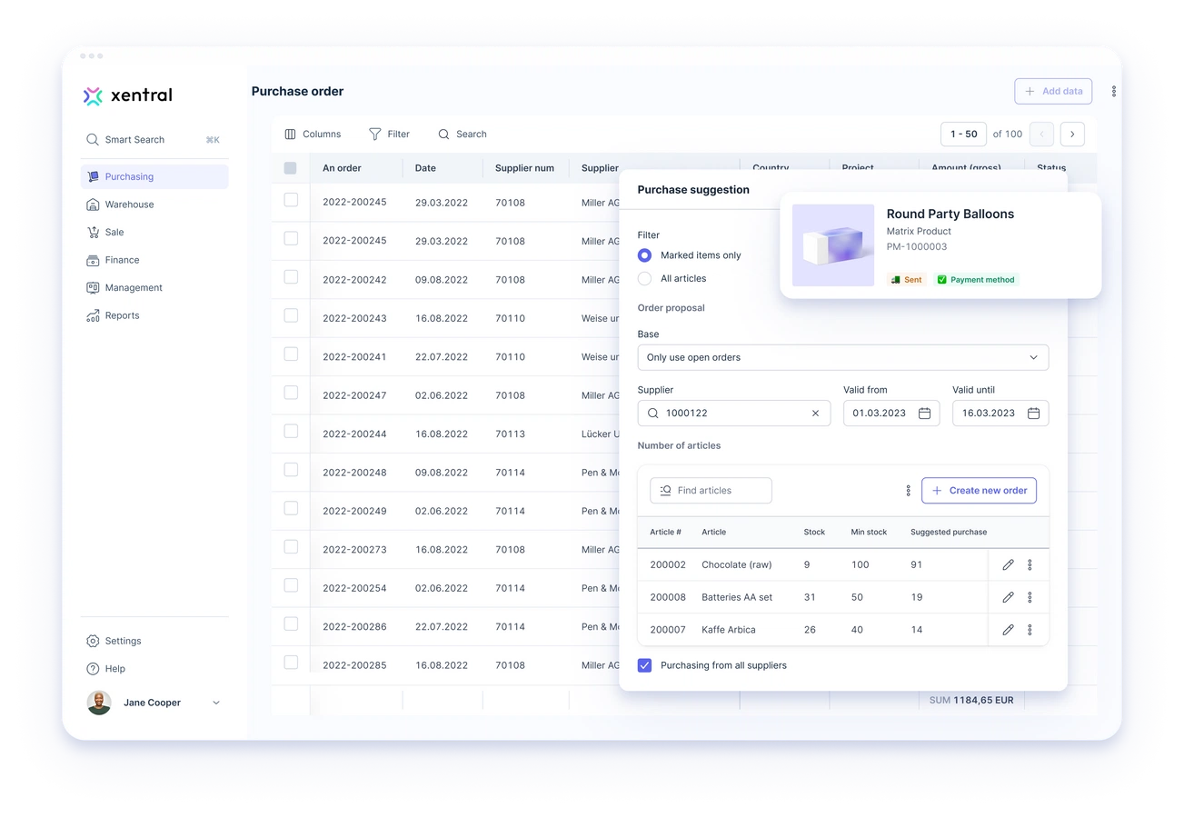1184x818 pixels.
Task: Open the Finance section via its icon
Action: 92,260
